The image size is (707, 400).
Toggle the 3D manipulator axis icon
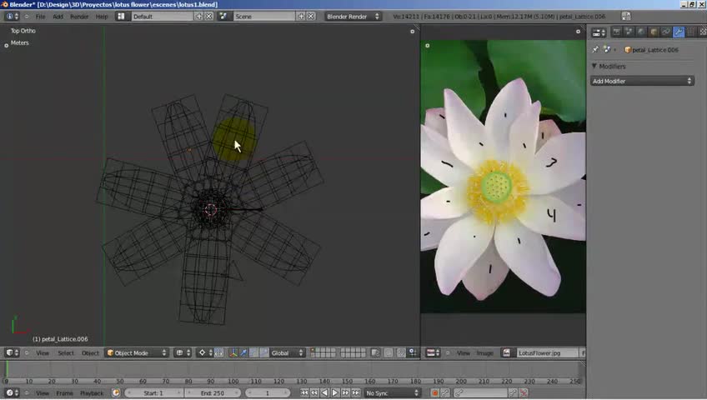233,352
